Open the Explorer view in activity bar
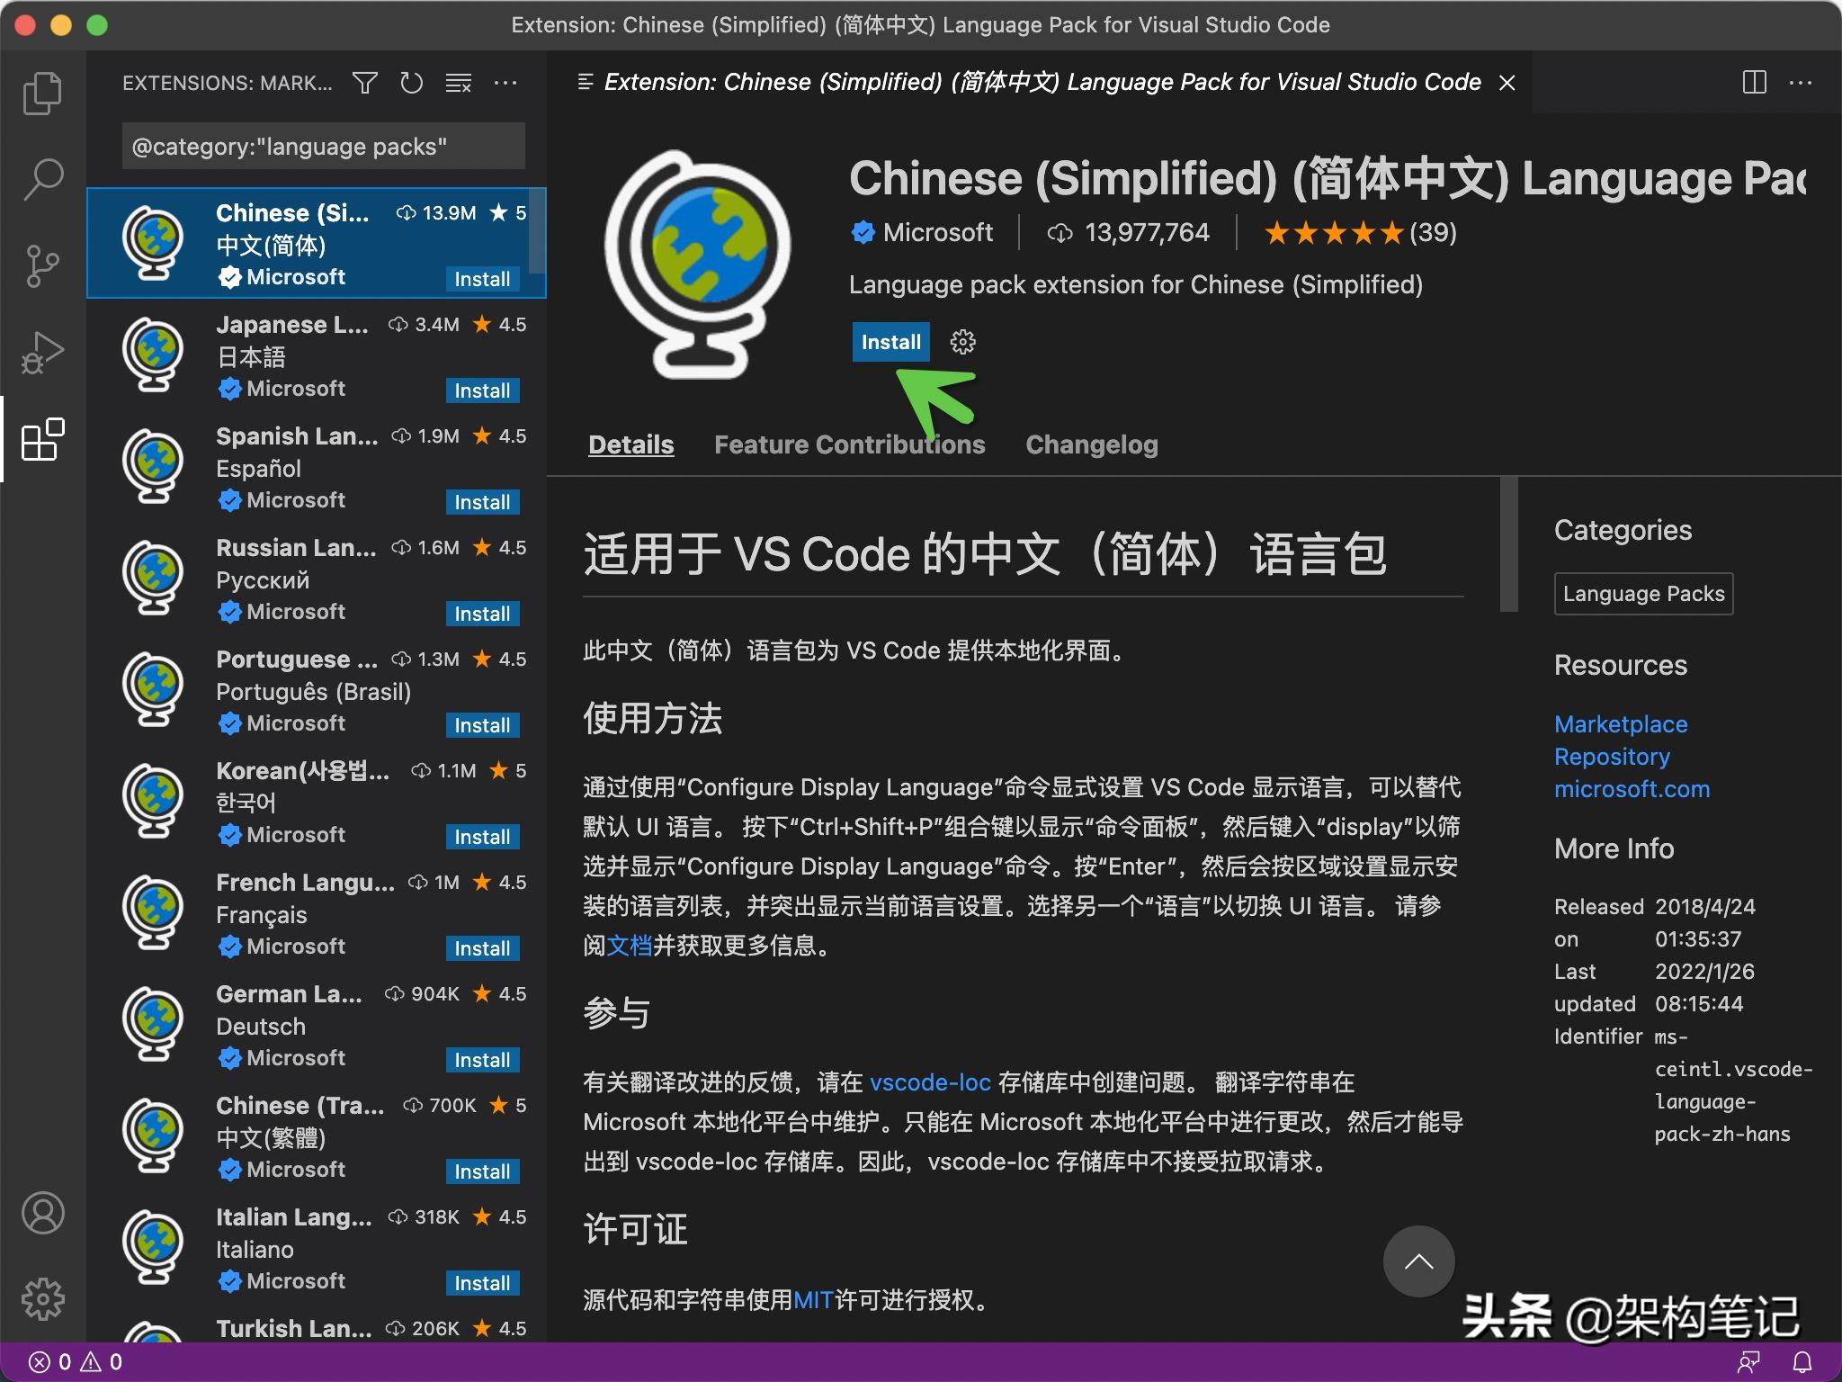The height and width of the screenshot is (1382, 1842). pyautogui.click(x=42, y=93)
